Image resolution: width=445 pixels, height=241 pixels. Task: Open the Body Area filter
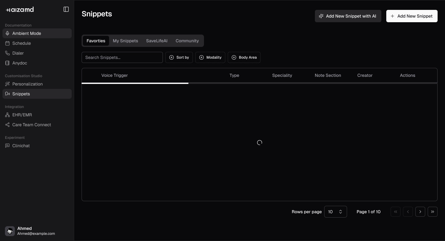(244, 57)
